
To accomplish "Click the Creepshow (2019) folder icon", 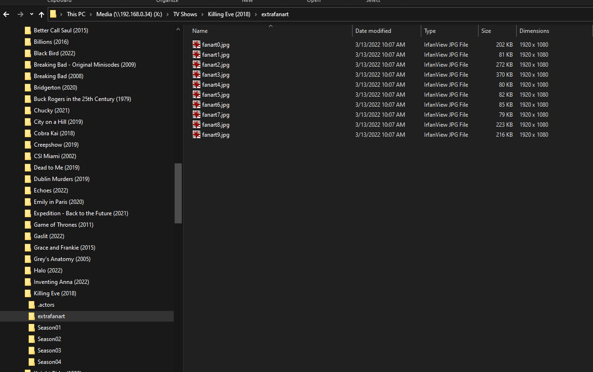I will [28, 145].
